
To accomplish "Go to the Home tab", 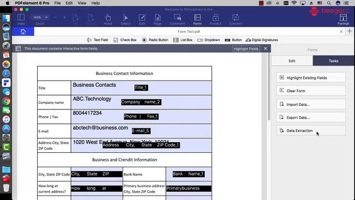I will (23, 32).
